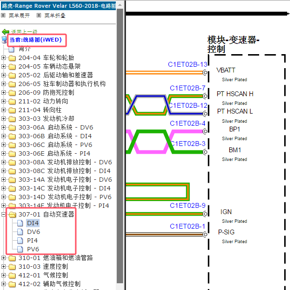
Task: Click connector label C1ET02B-7
Action: (x=188, y=88)
